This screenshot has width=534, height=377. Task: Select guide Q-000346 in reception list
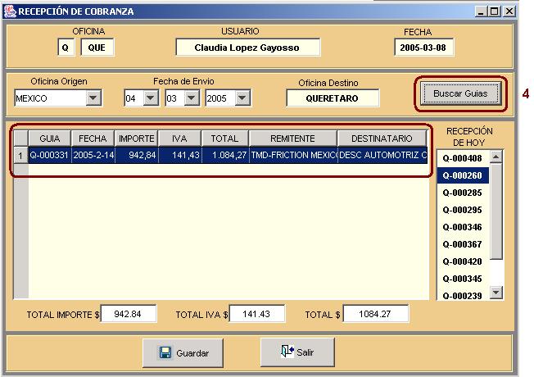coord(462,227)
